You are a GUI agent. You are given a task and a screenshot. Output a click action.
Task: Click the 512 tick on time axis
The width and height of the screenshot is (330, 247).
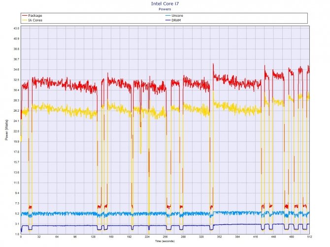[309, 237]
